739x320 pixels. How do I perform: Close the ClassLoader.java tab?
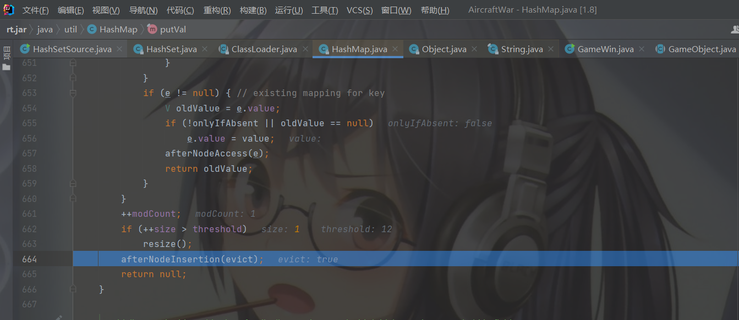[x=305, y=49]
